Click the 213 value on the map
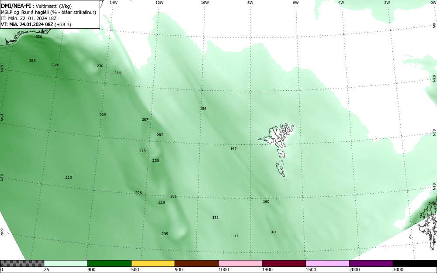Viewport: 437px width, 273px height. click(69, 177)
